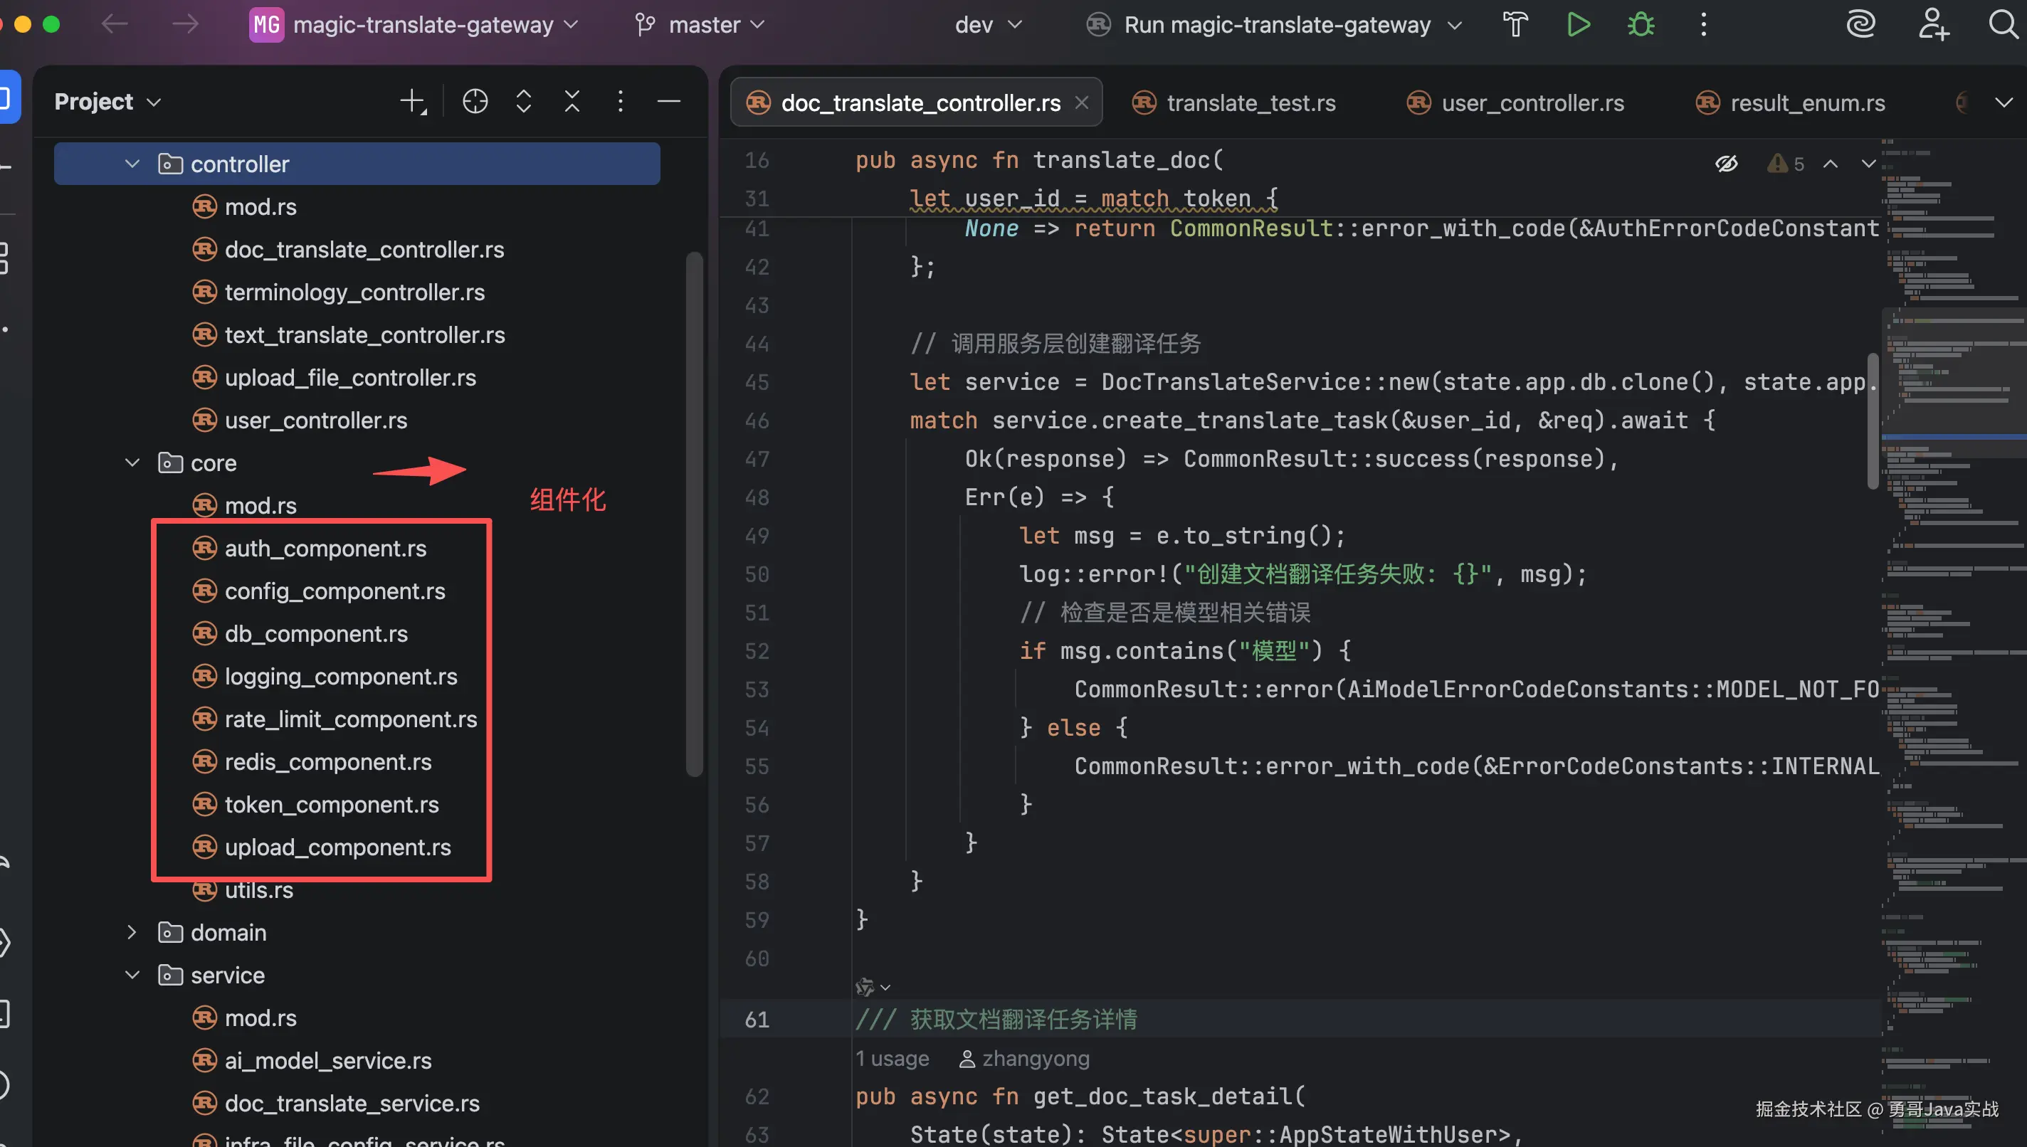Open the dev profile dropdown
This screenshot has width=2027, height=1147.
point(988,24)
